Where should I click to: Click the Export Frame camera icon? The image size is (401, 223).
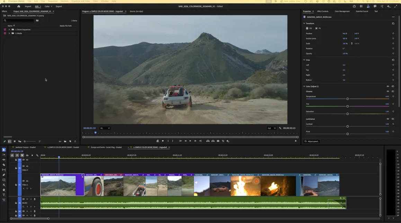[x=218, y=141]
